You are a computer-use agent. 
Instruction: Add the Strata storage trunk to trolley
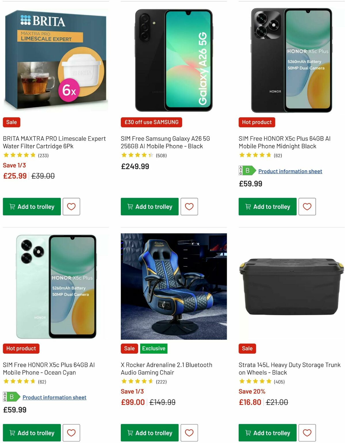click(x=267, y=433)
